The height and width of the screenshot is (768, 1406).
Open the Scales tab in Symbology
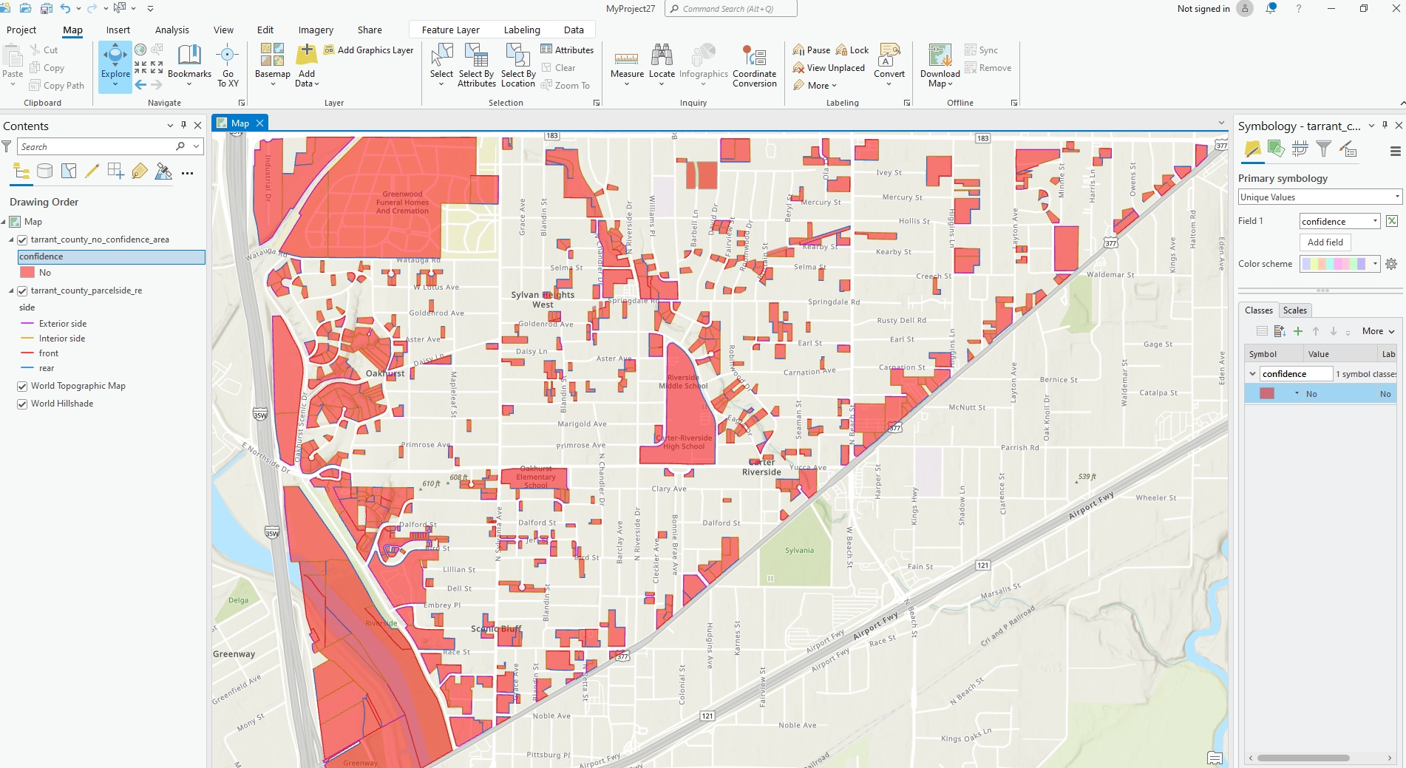pos(1294,310)
